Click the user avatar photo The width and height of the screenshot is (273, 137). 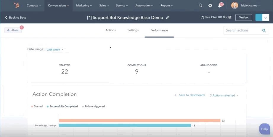click(235, 5)
